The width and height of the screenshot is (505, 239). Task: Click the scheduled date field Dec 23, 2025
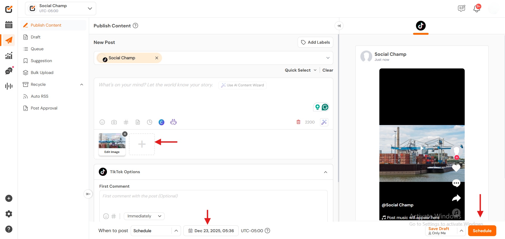211,231
